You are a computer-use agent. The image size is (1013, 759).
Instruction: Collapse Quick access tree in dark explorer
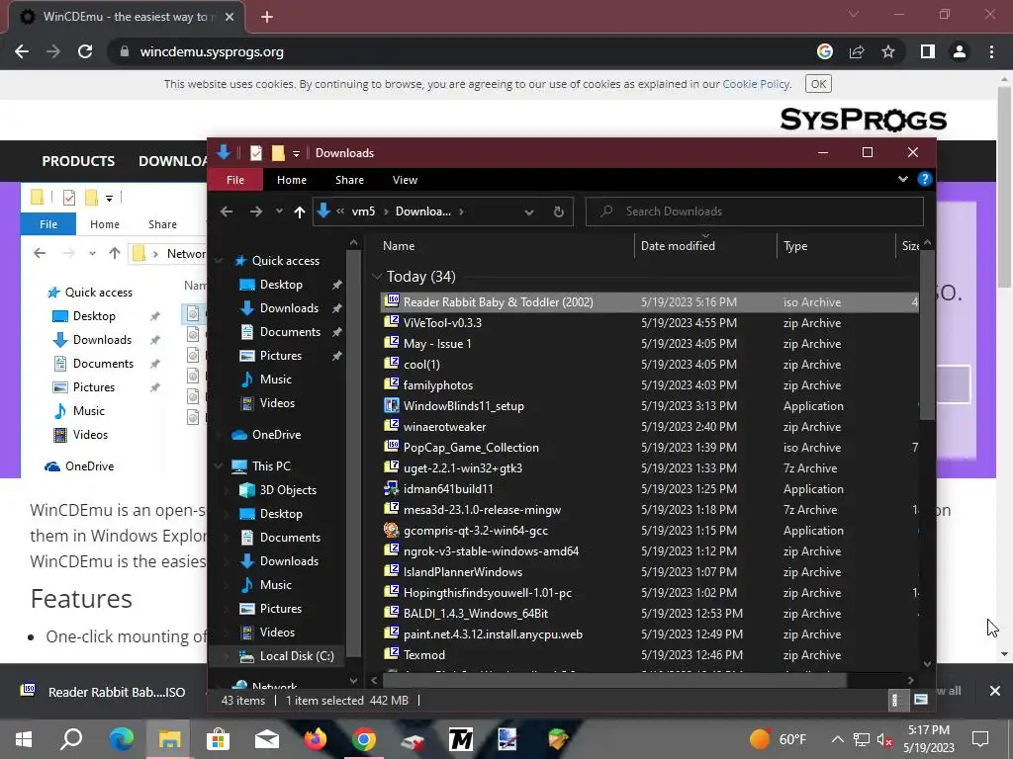[x=219, y=261]
